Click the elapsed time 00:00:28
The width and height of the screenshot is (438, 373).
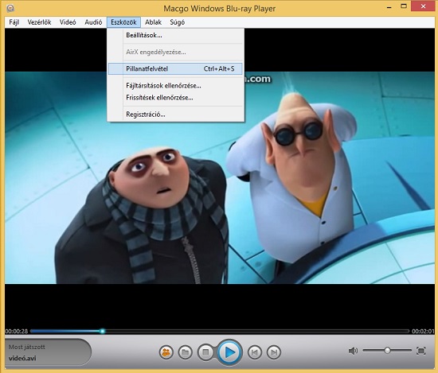[17, 332]
